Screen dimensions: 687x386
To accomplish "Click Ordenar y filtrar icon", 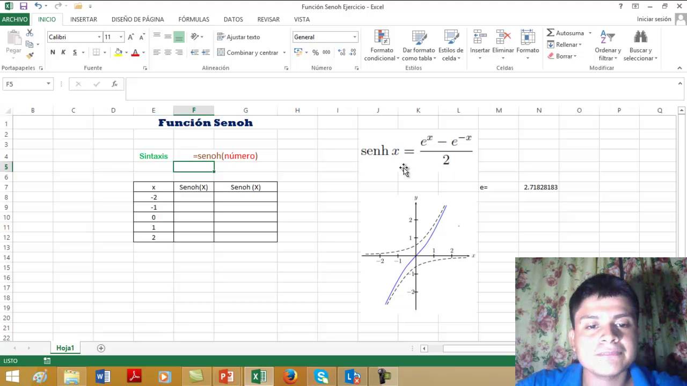I will 608,38.
